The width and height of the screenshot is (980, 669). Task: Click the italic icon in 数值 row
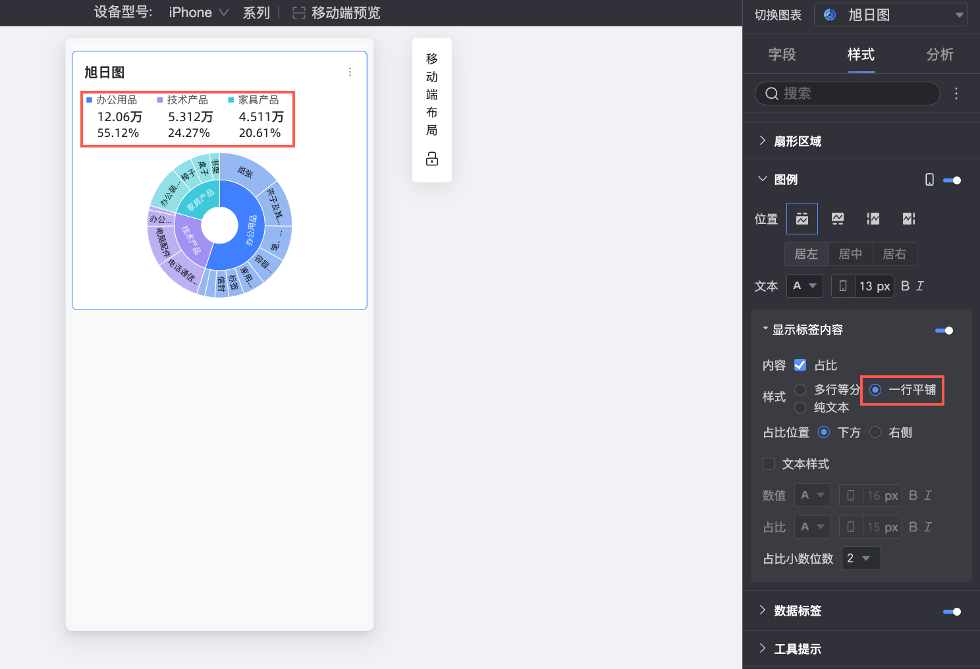point(928,495)
